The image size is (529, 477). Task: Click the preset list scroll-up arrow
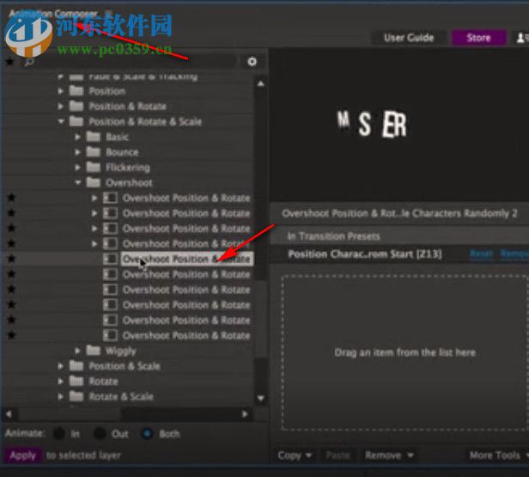(260, 83)
